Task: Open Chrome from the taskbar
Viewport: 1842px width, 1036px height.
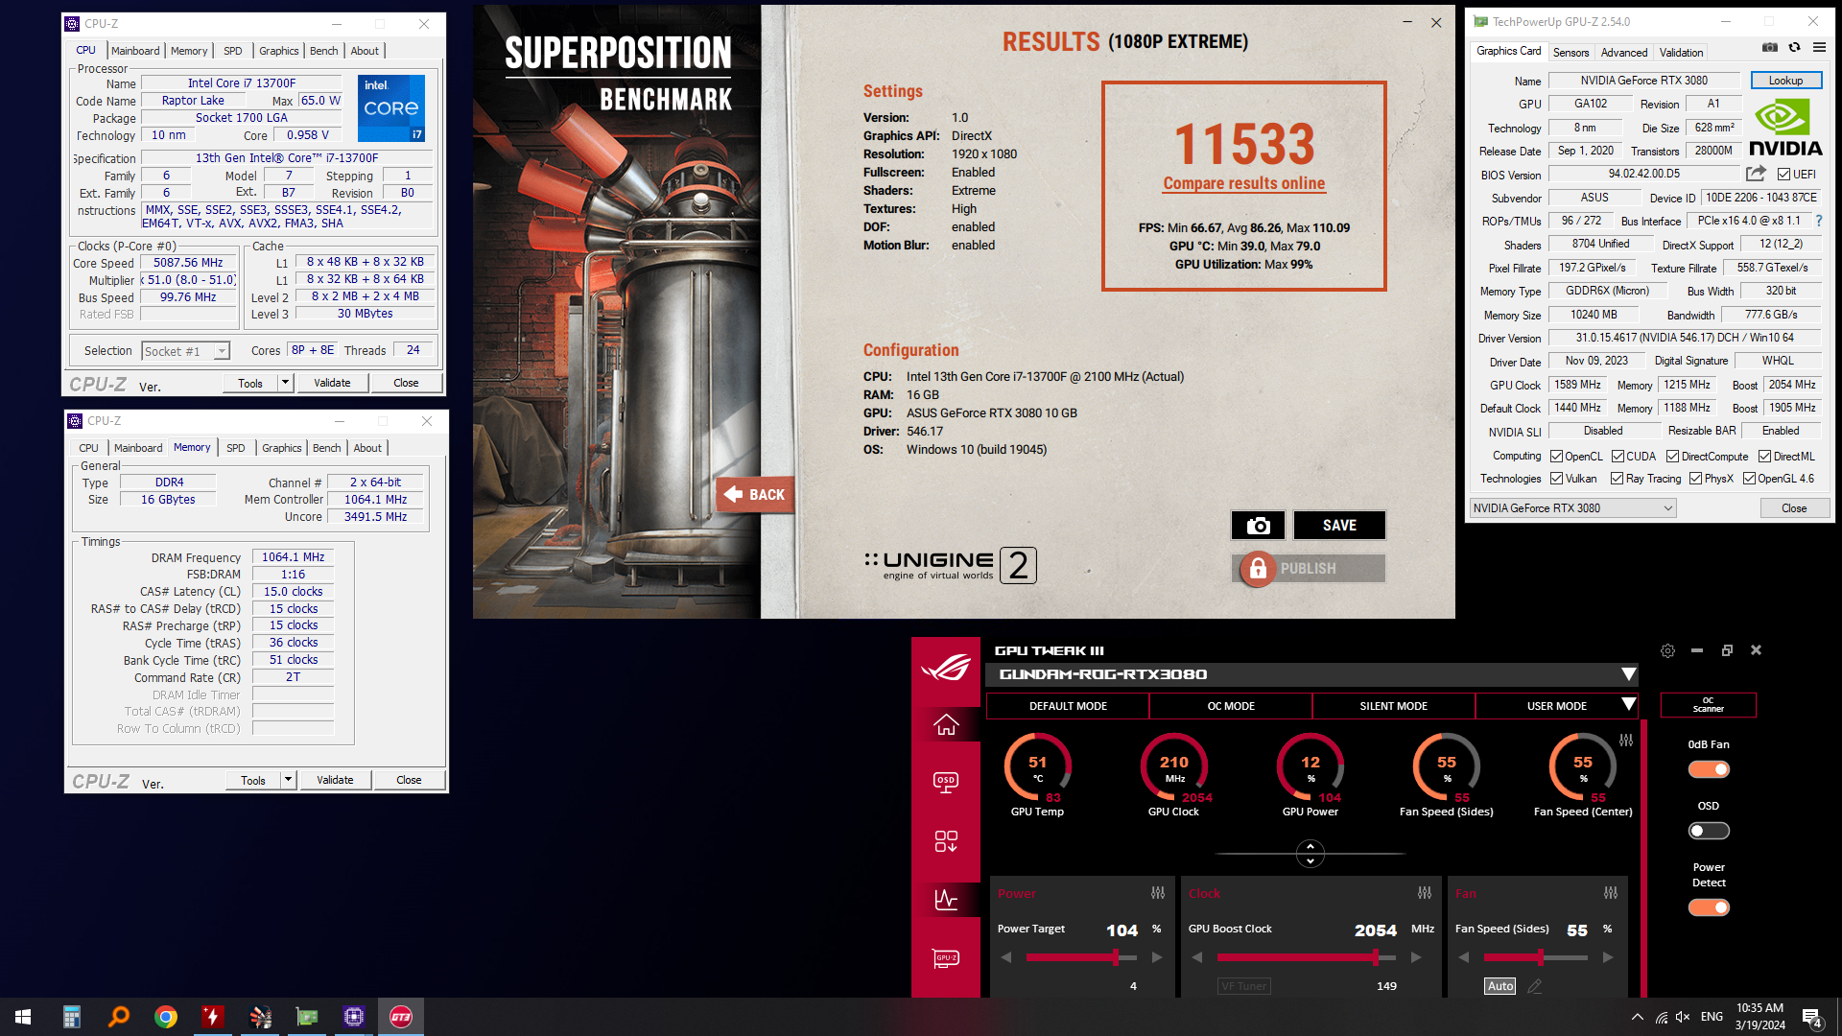Action: pyautogui.click(x=166, y=1017)
